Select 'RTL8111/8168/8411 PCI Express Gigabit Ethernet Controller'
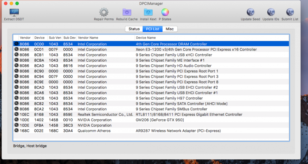Viewport: 308px width, 164px height. coord(189,114)
